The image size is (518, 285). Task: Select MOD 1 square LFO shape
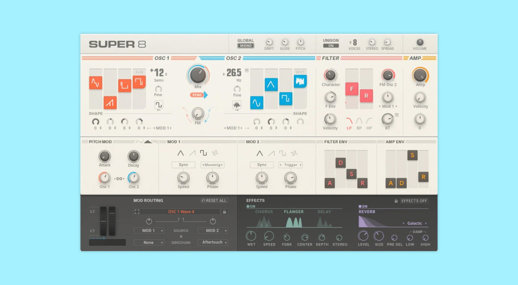click(203, 153)
